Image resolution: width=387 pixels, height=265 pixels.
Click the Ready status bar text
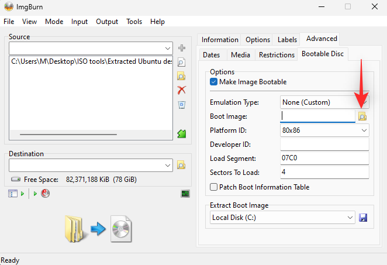(x=10, y=260)
